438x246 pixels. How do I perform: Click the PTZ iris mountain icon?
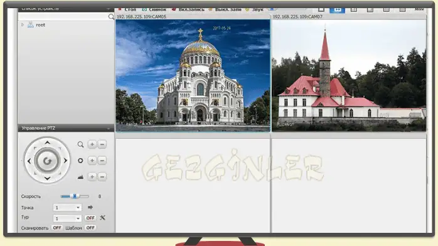pos(80,177)
